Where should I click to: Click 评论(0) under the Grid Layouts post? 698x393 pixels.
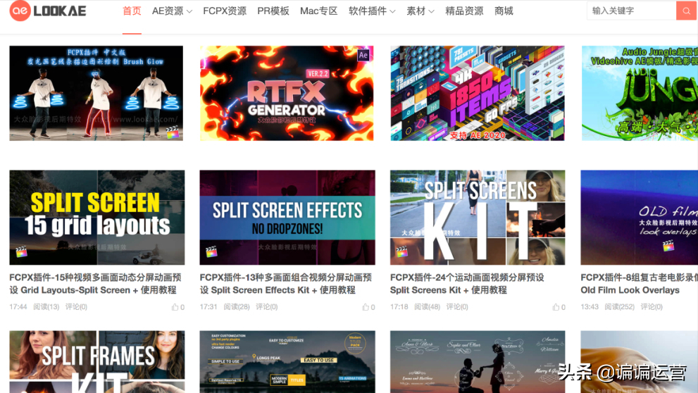(76, 306)
